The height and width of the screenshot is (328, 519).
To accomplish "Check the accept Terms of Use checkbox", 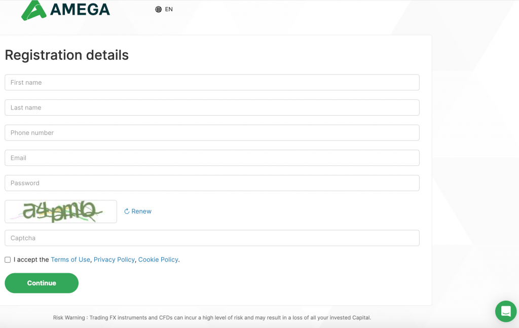I will [8, 260].
